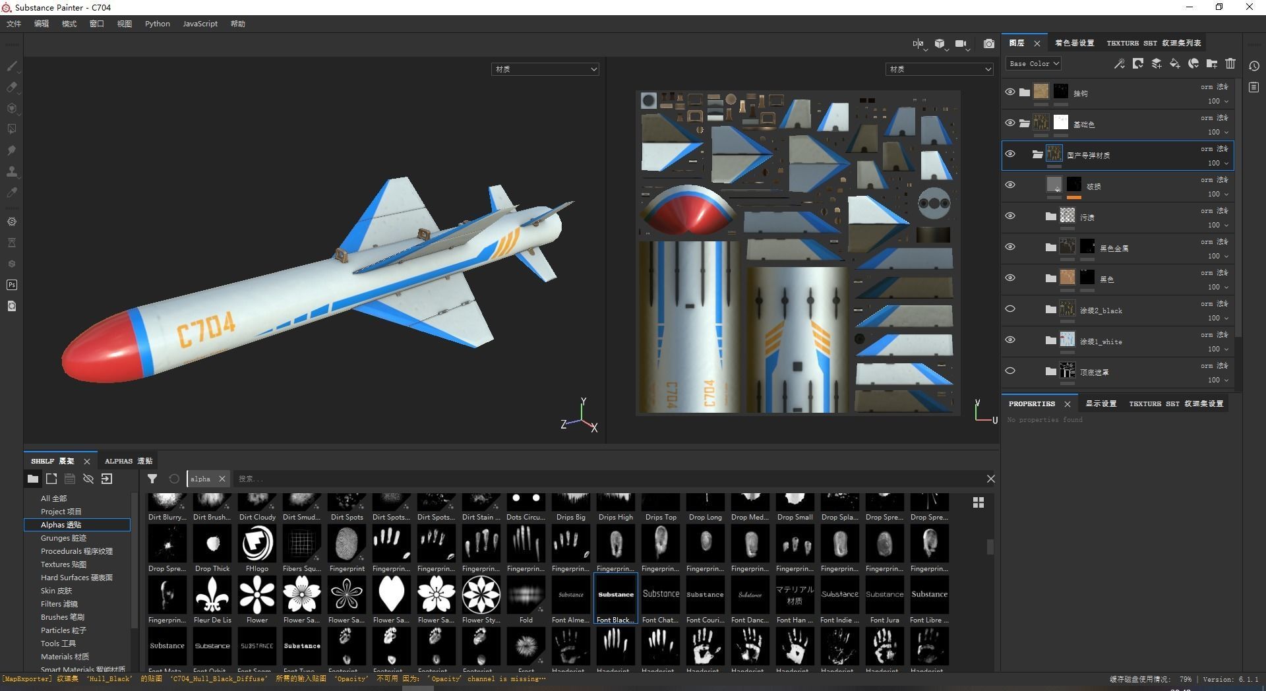Click the shelf vertical scrollbar handle
The width and height of the screenshot is (1266, 691).
click(x=990, y=547)
